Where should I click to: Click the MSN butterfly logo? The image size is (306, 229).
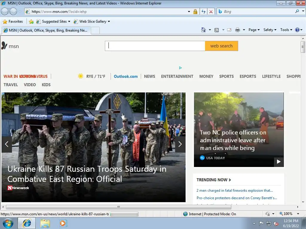click(x=4, y=46)
